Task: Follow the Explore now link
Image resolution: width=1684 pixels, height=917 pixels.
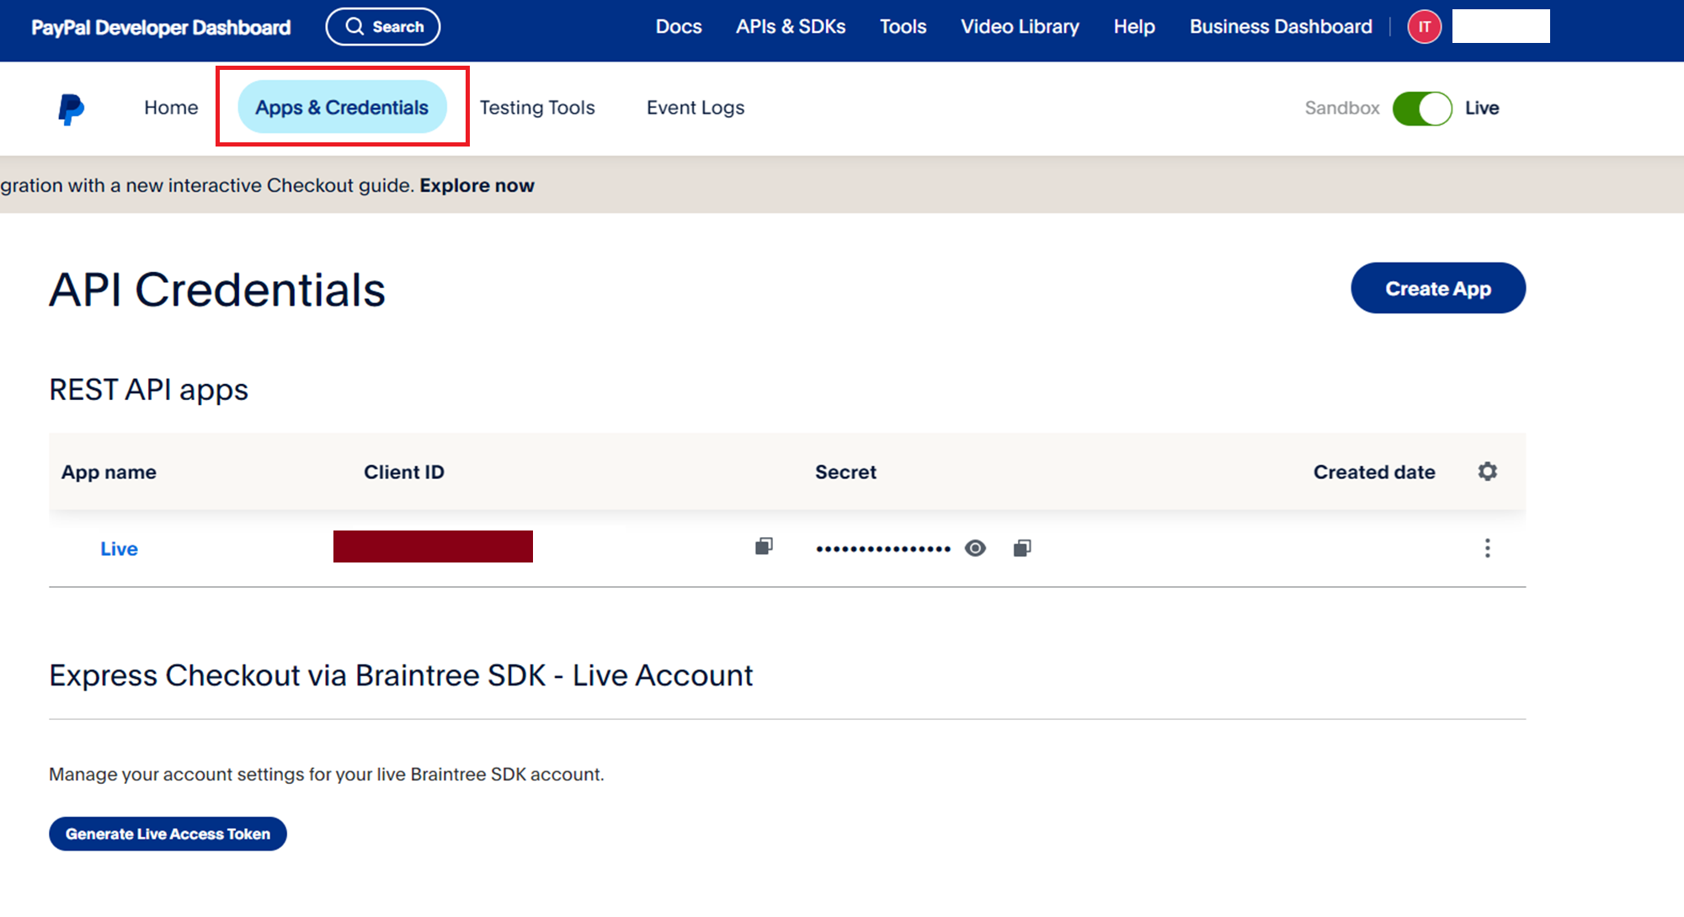Action: click(477, 185)
